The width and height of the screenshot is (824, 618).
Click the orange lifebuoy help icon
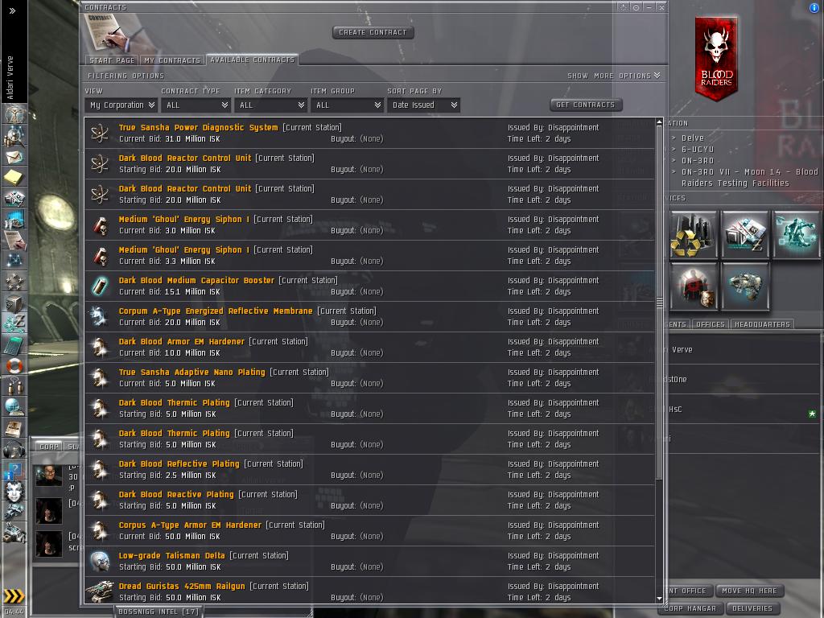point(14,365)
